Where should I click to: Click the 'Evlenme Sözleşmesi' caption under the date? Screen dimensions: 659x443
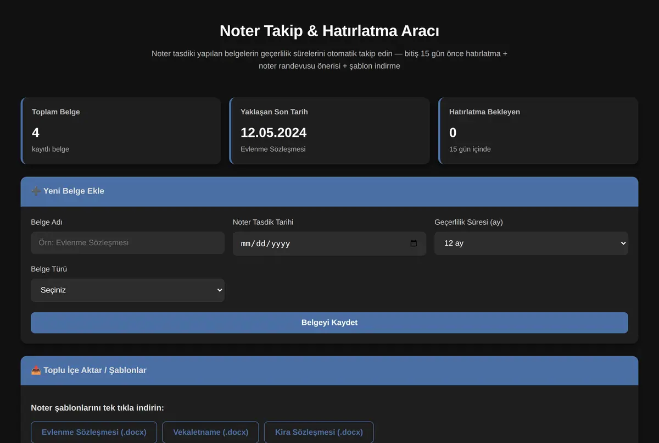(273, 149)
